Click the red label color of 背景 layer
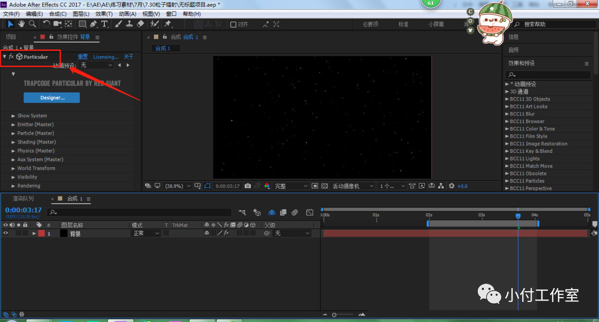Viewport: 599px width, 322px height. click(x=41, y=233)
